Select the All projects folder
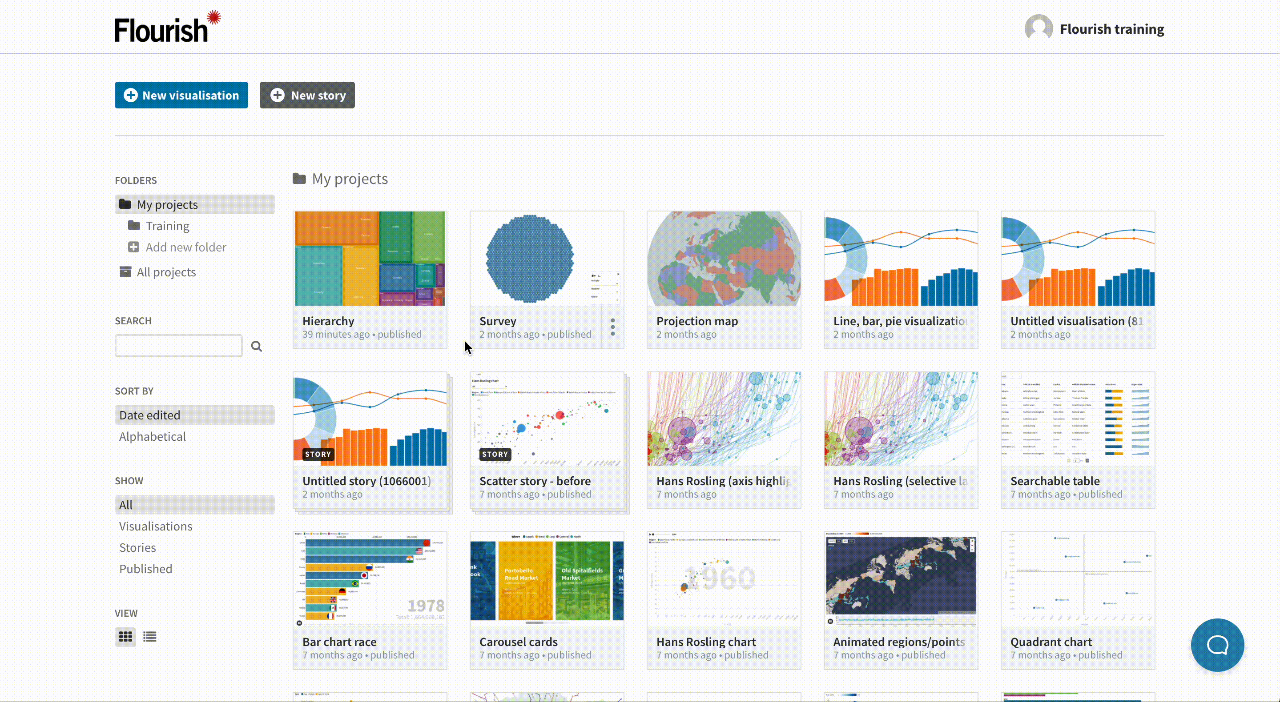The image size is (1280, 702). tap(166, 272)
